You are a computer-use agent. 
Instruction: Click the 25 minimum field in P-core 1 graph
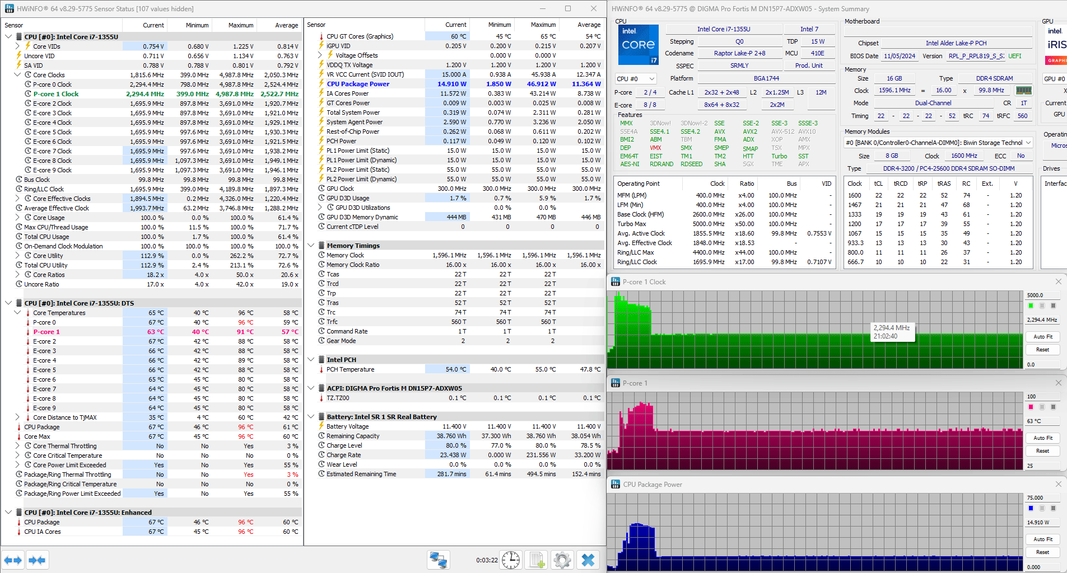[x=1043, y=466]
